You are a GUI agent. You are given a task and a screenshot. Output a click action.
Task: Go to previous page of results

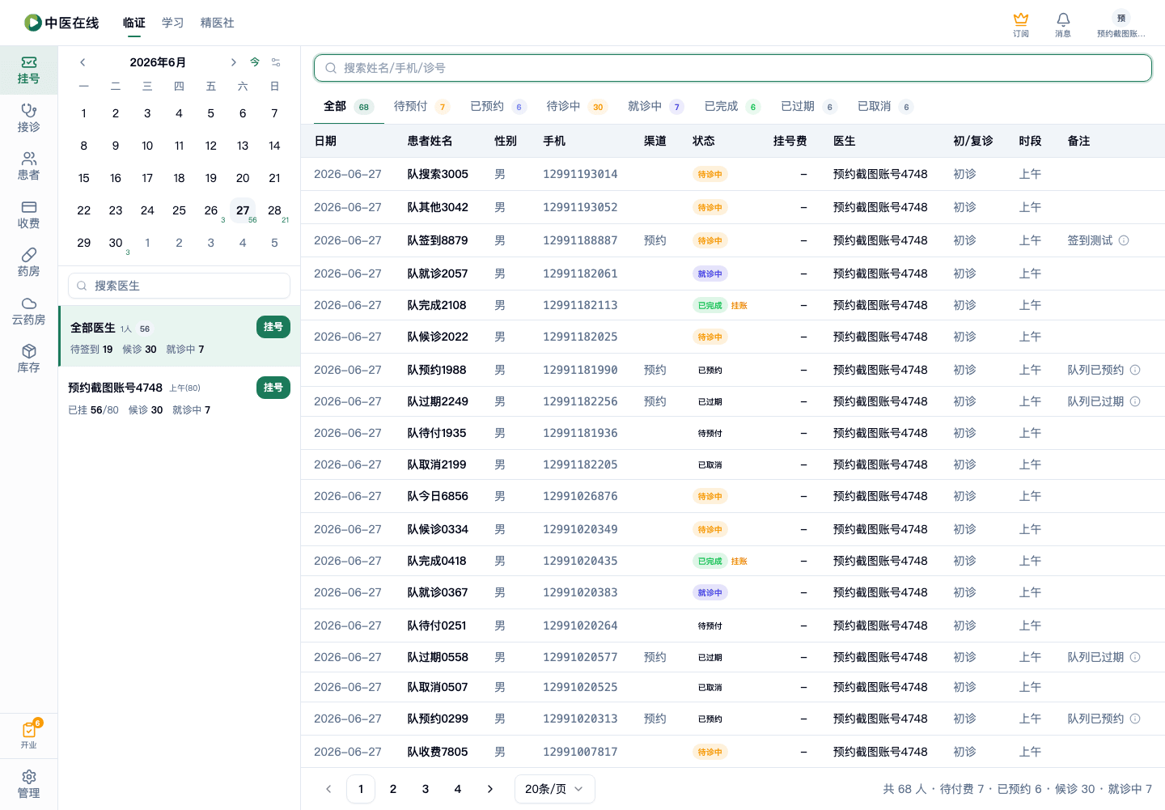coord(328,789)
